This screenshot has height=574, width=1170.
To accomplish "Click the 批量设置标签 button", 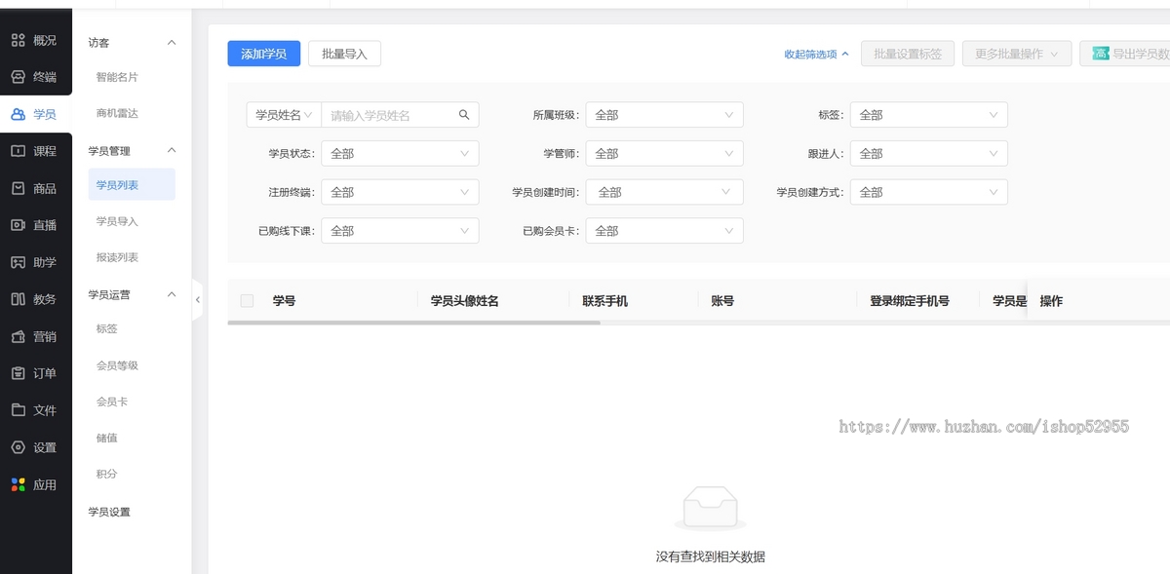I will coord(908,54).
